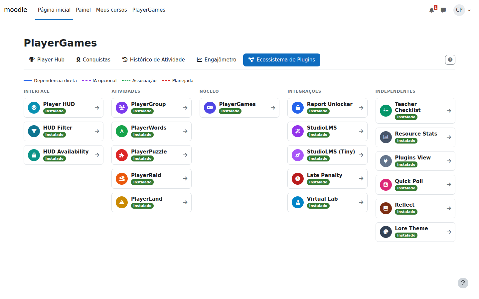
Task: Click the Late Penalty clock icon
Action: [298, 179]
